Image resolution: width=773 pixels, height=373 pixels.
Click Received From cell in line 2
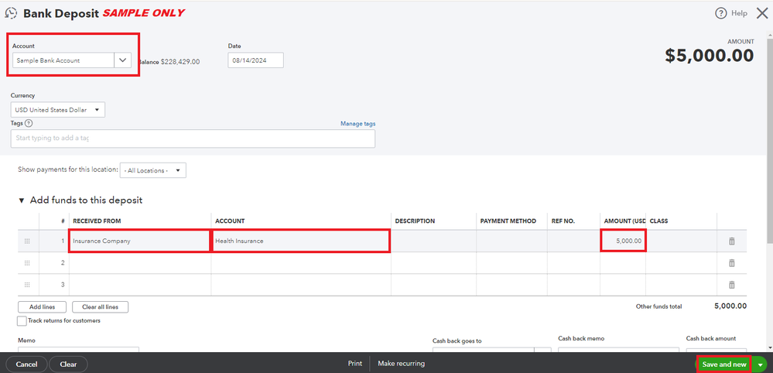pyautogui.click(x=140, y=263)
